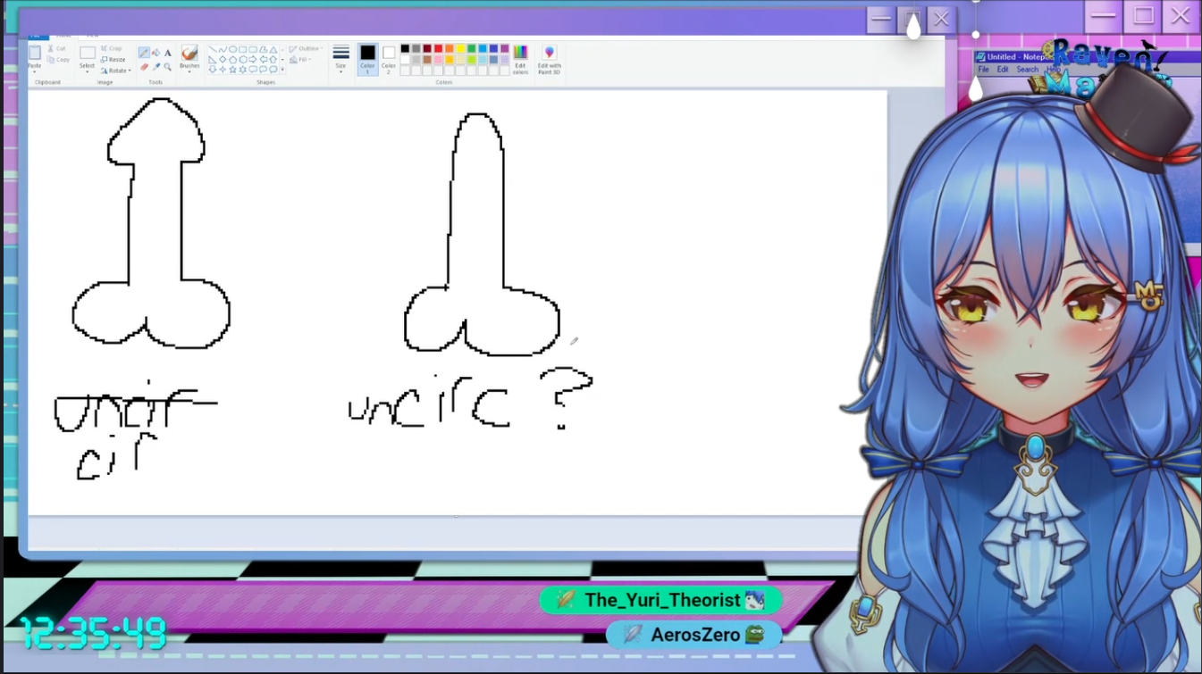The width and height of the screenshot is (1202, 674).
Task: Choose the Pentagon shape
Action: coord(232,60)
